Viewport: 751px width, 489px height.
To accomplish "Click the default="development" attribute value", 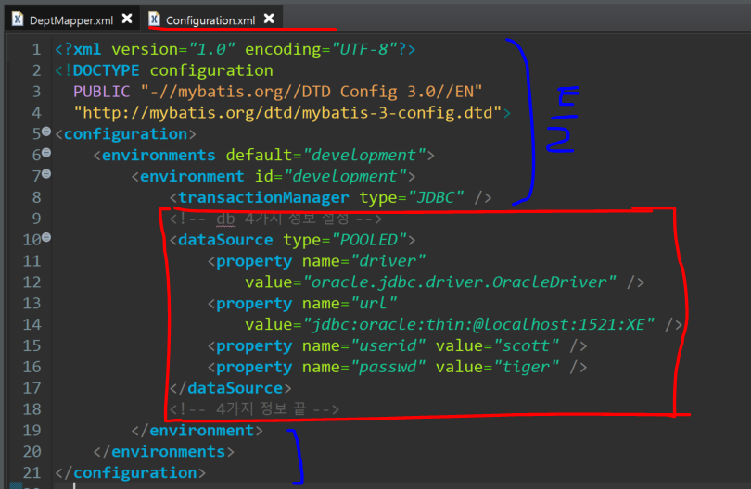I will coord(364,155).
